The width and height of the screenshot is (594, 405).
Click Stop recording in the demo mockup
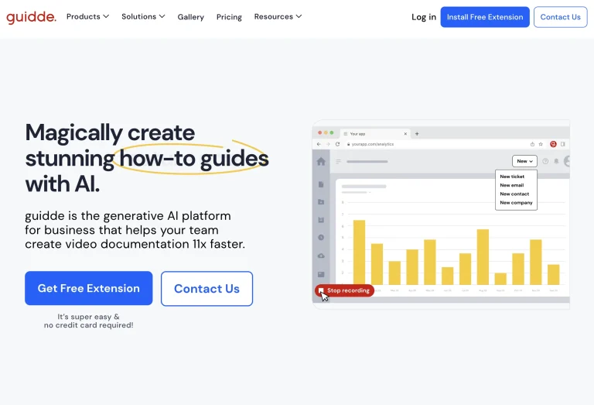point(344,290)
